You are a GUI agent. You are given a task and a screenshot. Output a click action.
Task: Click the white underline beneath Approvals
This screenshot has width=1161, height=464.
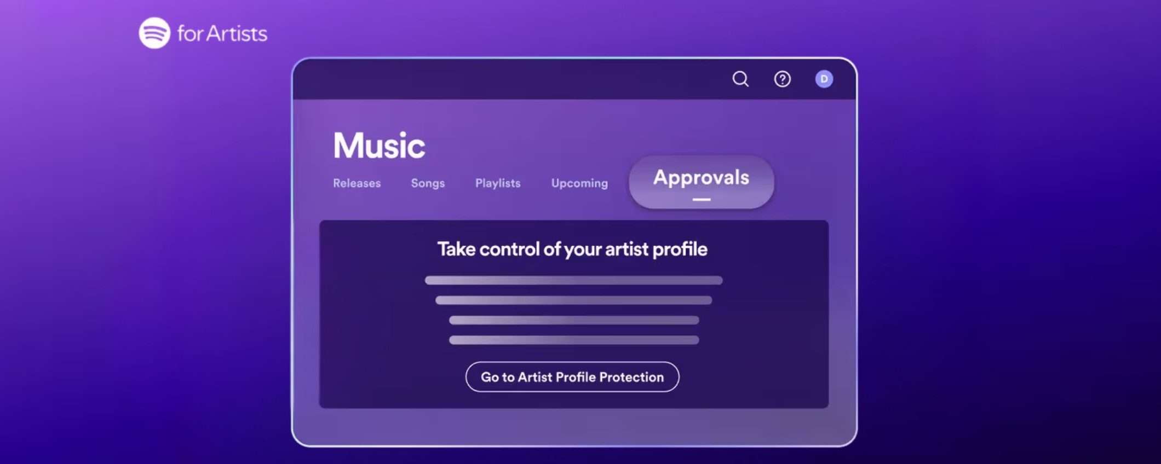click(x=702, y=200)
